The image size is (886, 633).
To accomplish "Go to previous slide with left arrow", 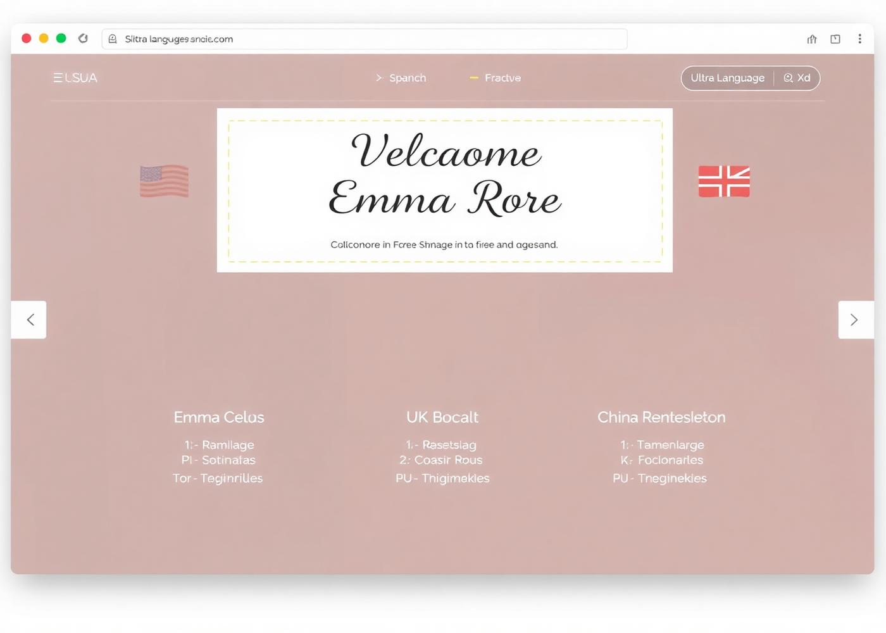I will [29, 320].
